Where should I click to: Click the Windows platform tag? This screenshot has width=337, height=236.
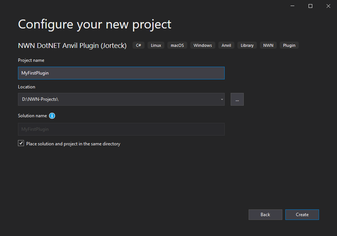tap(203, 45)
